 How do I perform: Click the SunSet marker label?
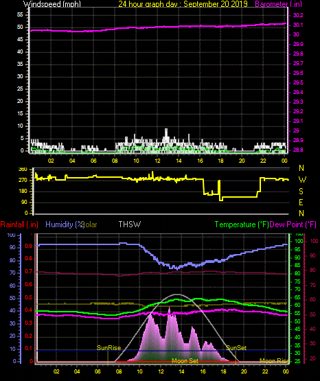(x=236, y=348)
